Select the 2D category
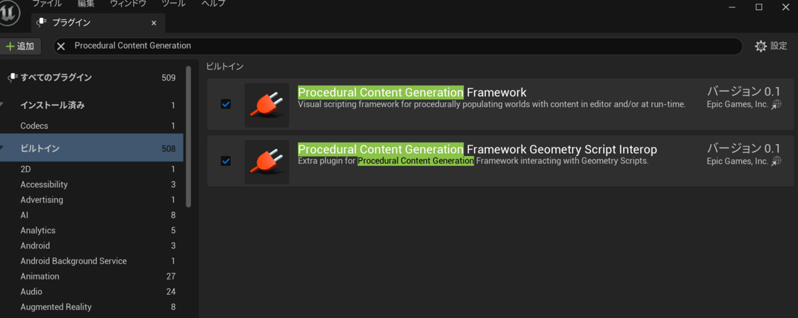This screenshot has height=318, width=798. click(x=92, y=169)
